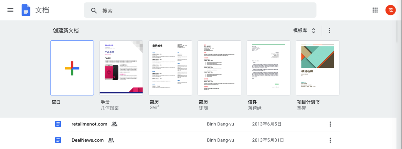Click the 薄荷绿 subtitle
The width and height of the screenshot is (402, 149).
[255, 108]
